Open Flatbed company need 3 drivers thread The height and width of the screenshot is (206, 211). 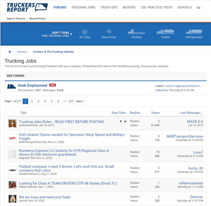[66, 168]
